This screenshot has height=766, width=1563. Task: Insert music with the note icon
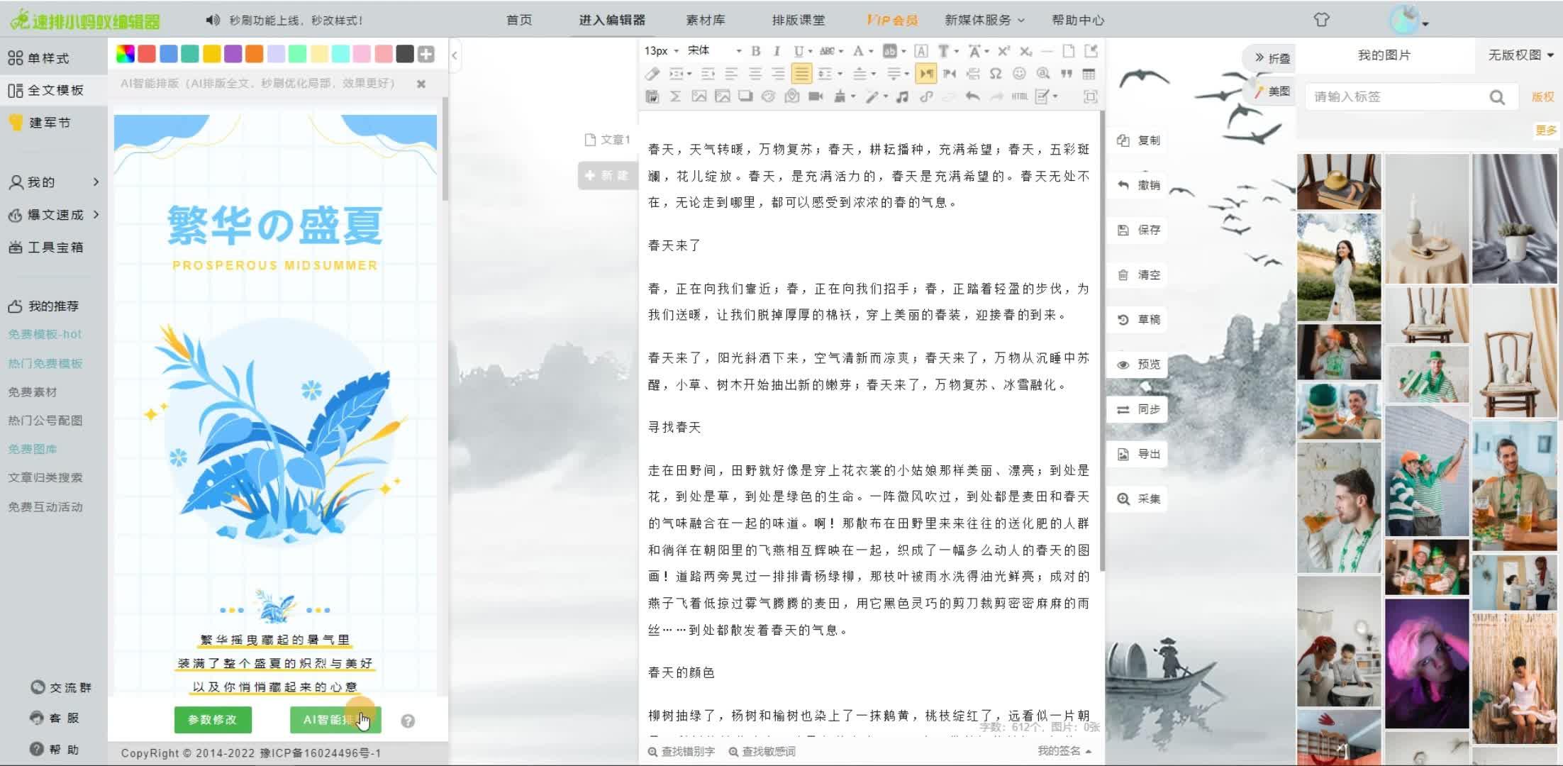(x=902, y=96)
